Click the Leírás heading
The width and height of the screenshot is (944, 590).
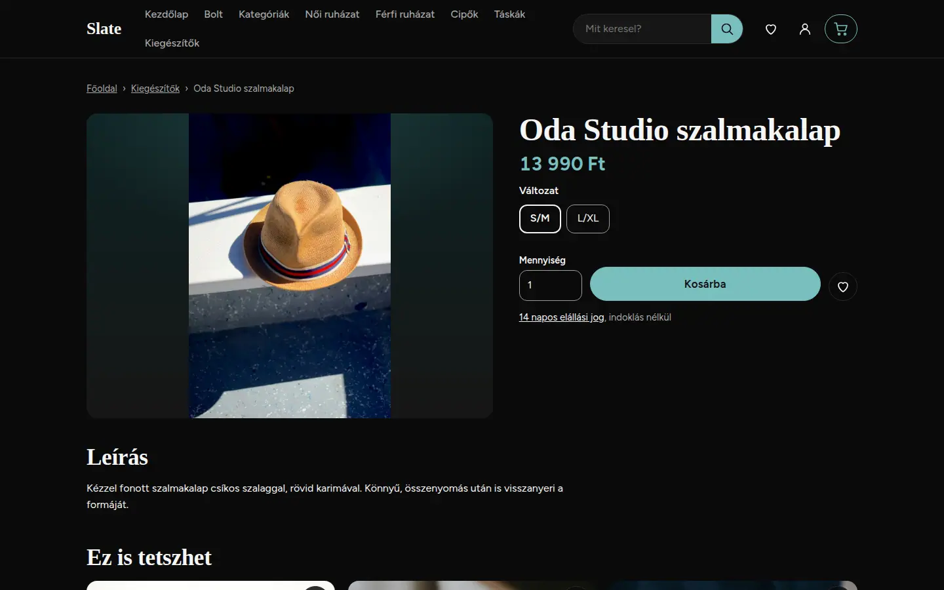click(117, 457)
